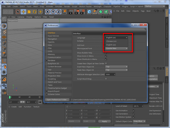Click the Attribute Manager Selection Limit field

[x=110, y=74]
